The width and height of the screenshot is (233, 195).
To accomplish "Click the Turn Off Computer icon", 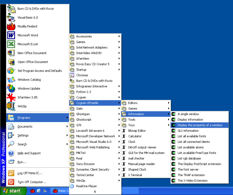I will (11, 182).
